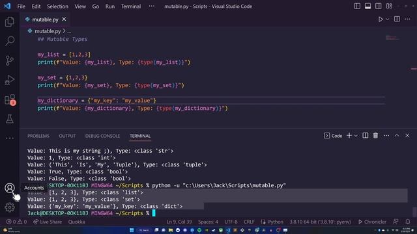Viewport: 417px width, 234px height.
Task: Open the Accounts menu
Action: 10,188
